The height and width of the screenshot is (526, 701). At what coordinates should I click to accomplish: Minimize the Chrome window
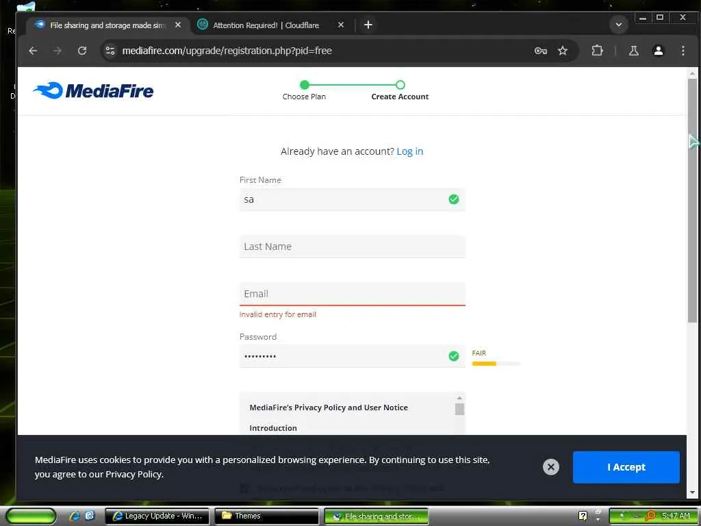pos(643,18)
